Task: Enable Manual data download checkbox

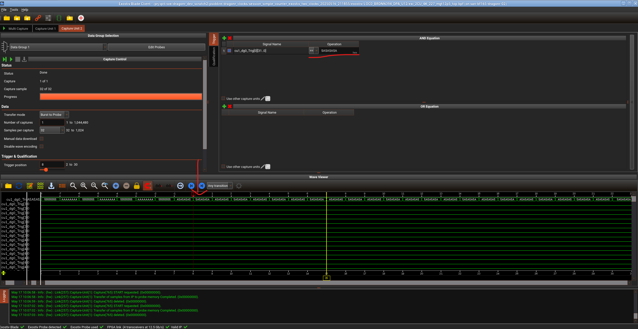Action: pos(41,139)
